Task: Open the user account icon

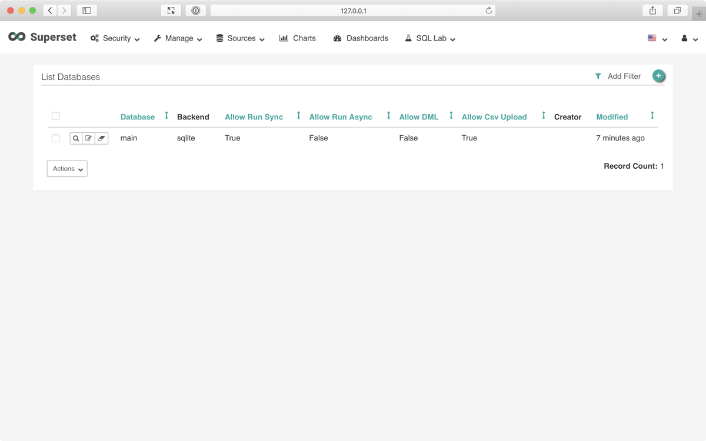Action: (x=683, y=38)
